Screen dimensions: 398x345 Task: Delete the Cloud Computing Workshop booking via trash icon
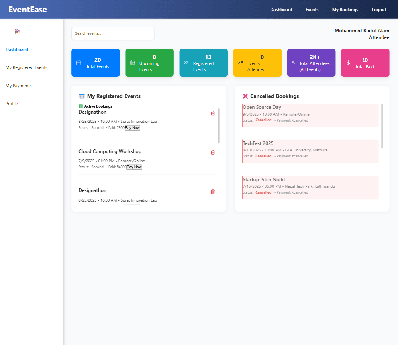point(213,152)
